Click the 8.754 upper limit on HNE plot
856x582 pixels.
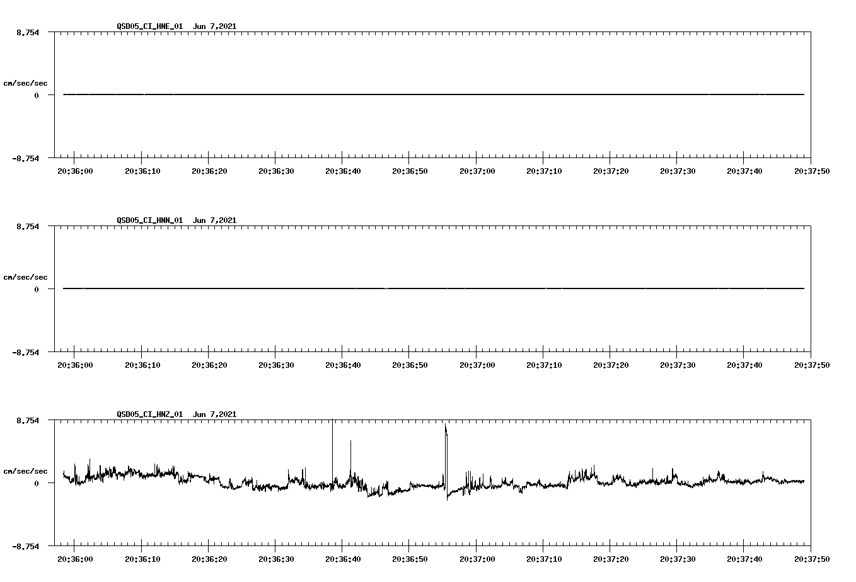[28, 33]
